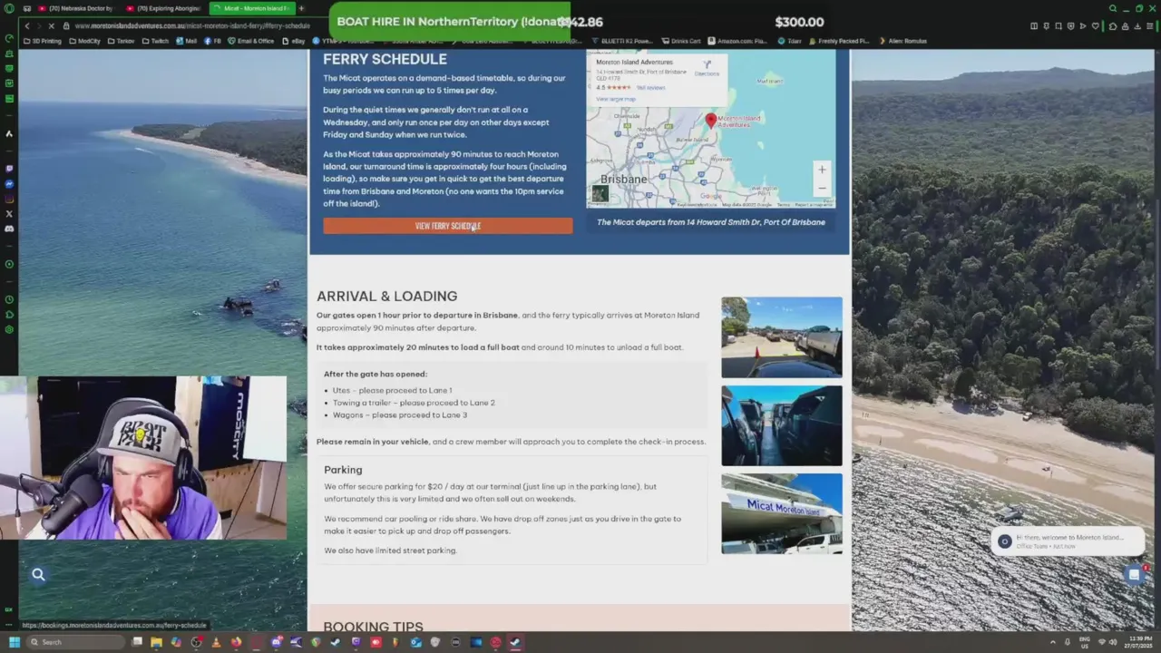Go back to the previous page

pyautogui.click(x=27, y=26)
